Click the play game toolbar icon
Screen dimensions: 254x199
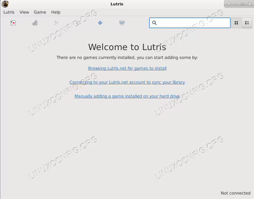[x=56, y=23]
